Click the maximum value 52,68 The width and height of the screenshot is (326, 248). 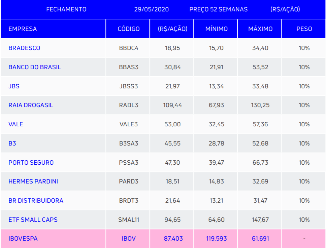(x=260, y=143)
